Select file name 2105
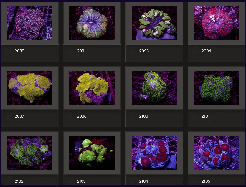 pos(206,181)
